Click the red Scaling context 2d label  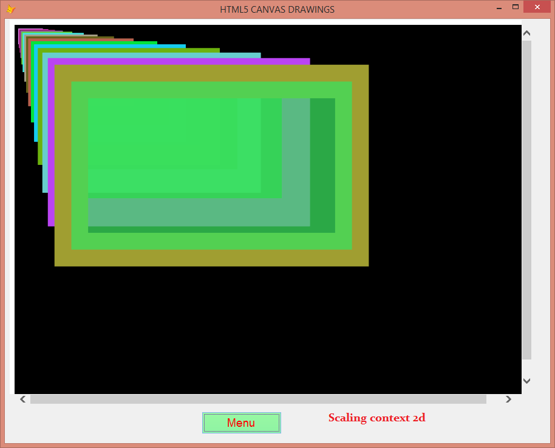pos(376,418)
